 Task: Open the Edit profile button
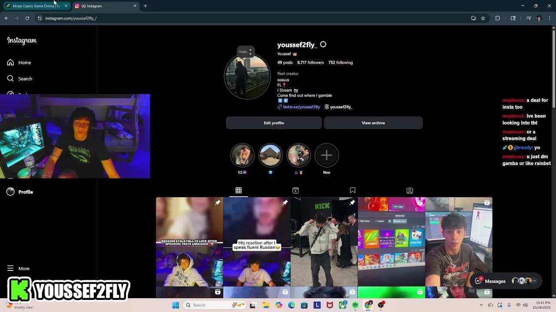274,123
